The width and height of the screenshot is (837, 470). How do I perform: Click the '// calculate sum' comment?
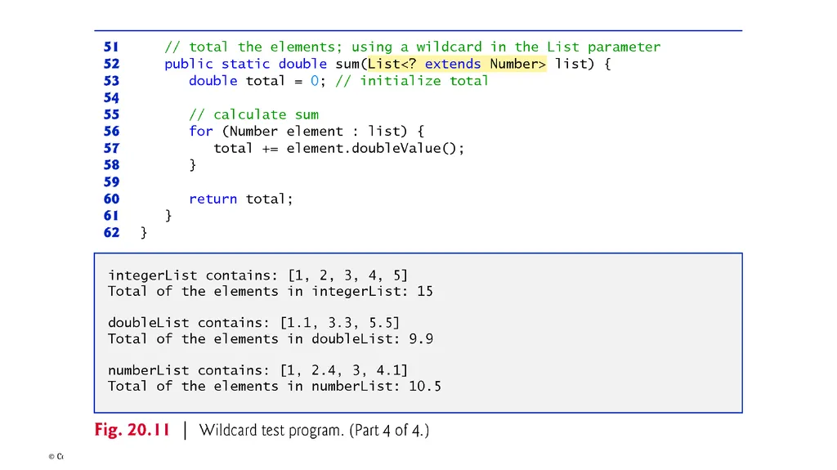tap(253, 114)
